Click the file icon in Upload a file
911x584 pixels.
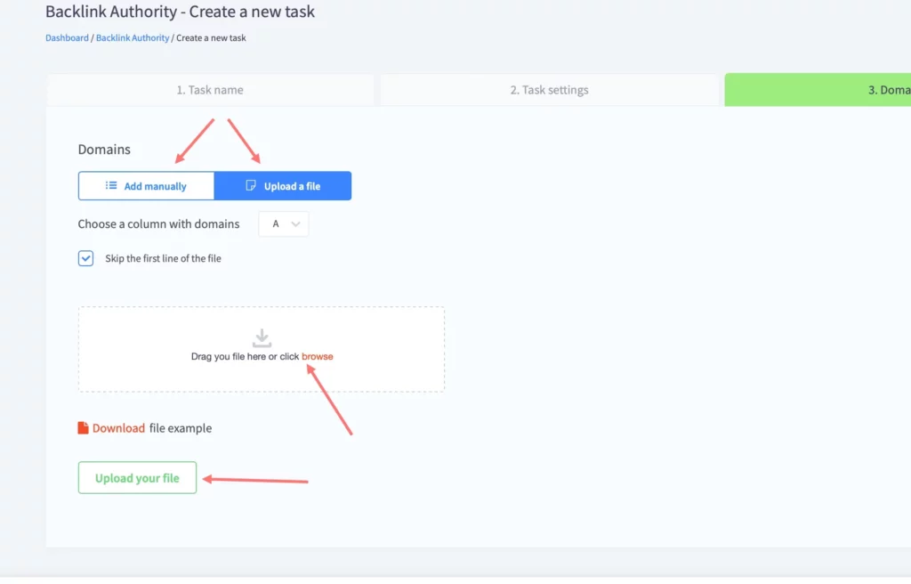pos(250,185)
